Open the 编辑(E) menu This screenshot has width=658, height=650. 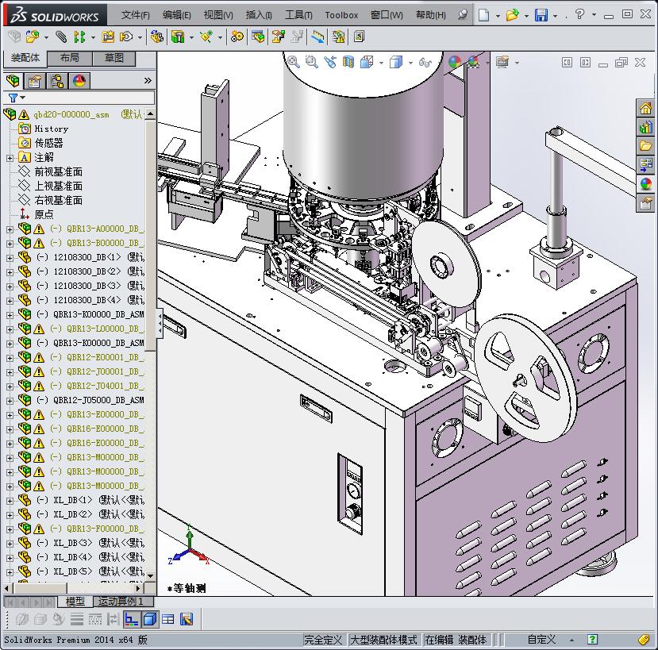(x=177, y=15)
